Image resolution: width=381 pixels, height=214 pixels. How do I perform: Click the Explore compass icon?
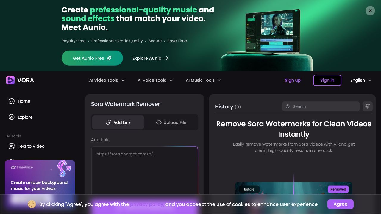[x=12, y=117]
